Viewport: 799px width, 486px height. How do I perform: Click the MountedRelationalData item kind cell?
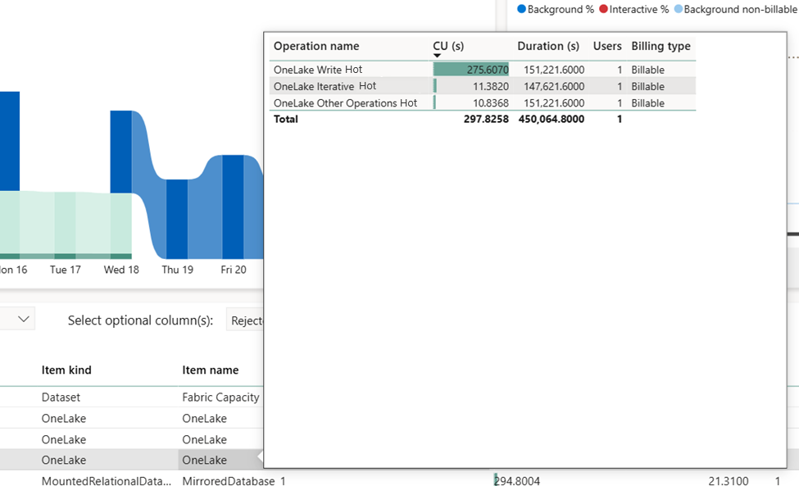coord(107,482)
